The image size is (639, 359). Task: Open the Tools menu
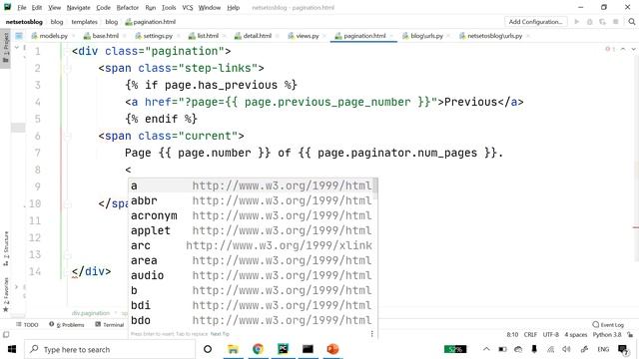click(169, 7)
